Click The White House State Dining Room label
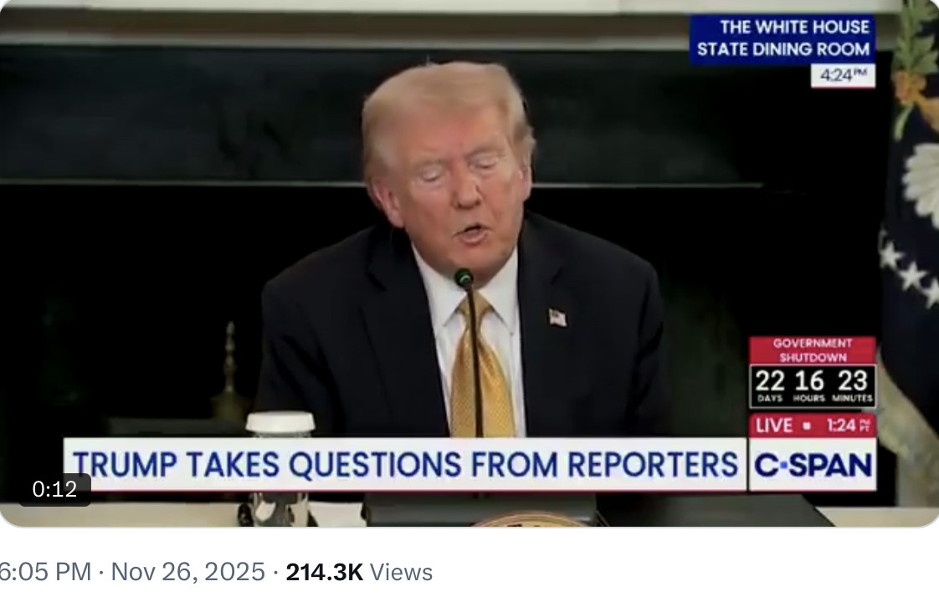 (782, 38)
